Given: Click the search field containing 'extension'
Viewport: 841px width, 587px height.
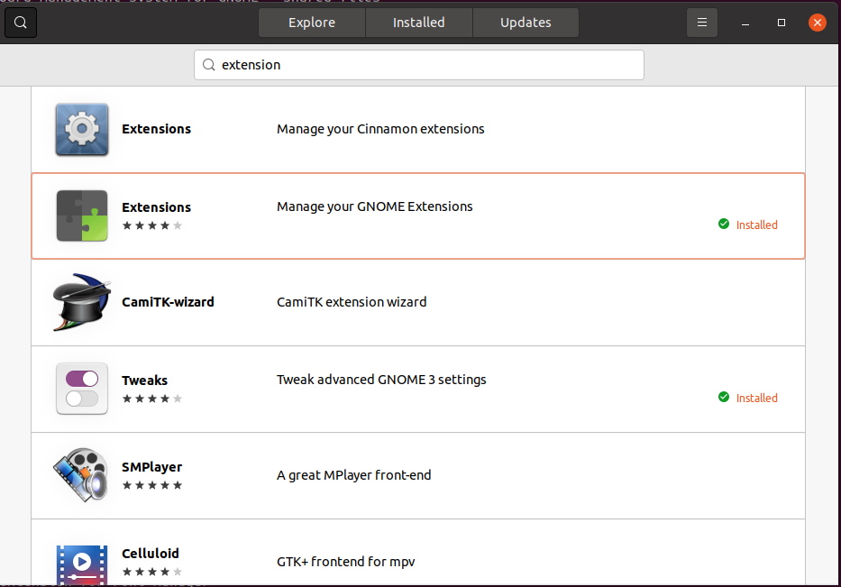Looking at the screenshot, I should click(x=419, y=65).
